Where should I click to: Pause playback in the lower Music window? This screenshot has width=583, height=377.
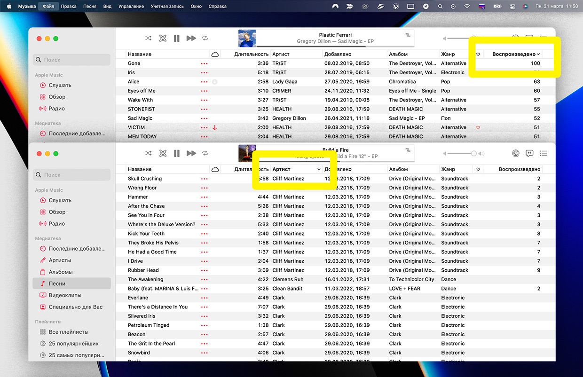click(177, 153)
